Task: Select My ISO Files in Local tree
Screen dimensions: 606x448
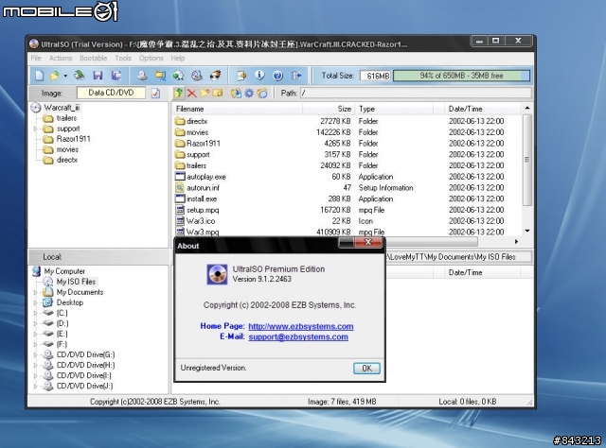Action: 76,282
